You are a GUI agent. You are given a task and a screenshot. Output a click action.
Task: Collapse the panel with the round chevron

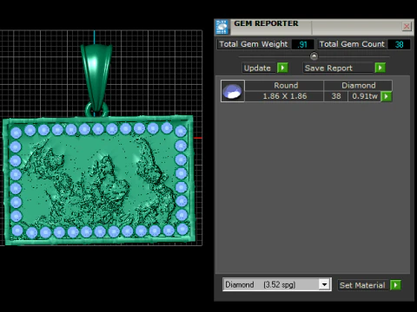314,56
